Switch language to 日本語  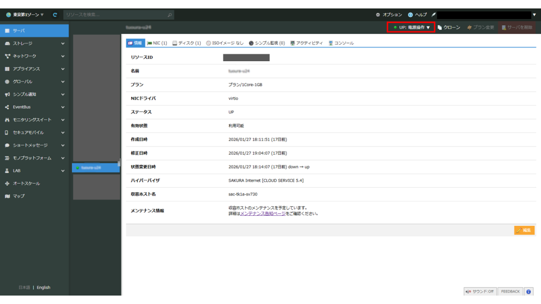24,288
